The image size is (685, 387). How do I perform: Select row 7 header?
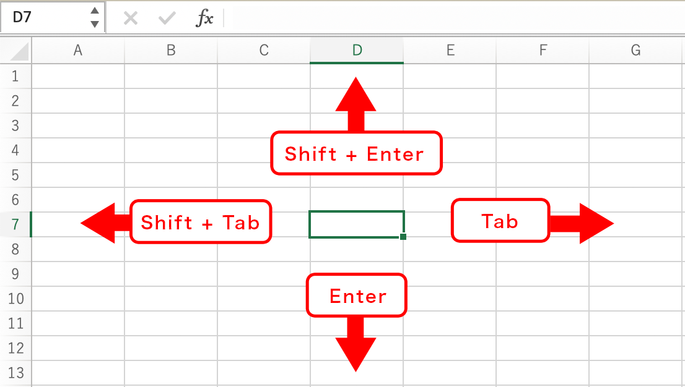(15, 224)
